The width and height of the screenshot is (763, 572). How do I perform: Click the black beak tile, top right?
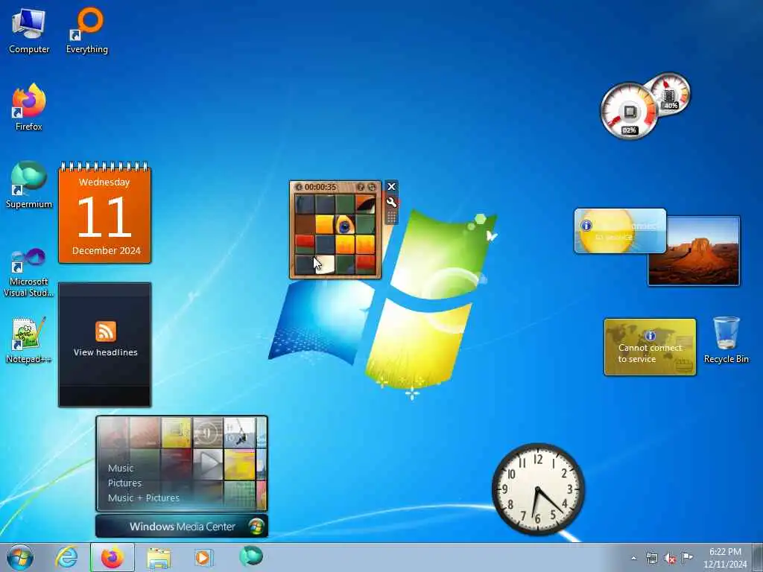click(365, 205)
